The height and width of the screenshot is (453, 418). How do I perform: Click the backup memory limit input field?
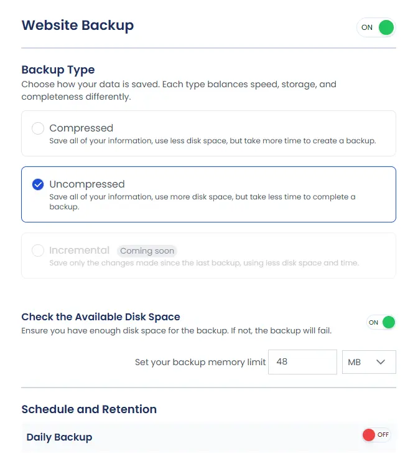[302, 361]
